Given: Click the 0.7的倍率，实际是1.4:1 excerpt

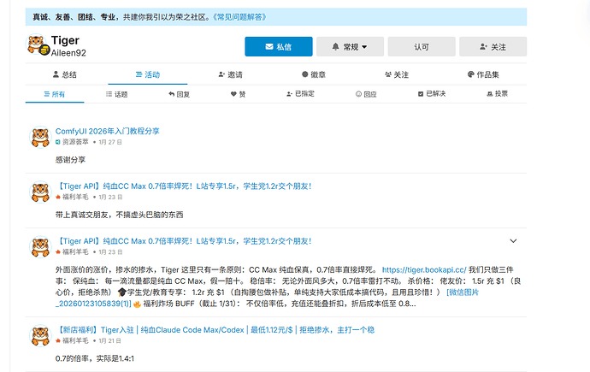Looking at the screenshot, I should pos(95,358).
